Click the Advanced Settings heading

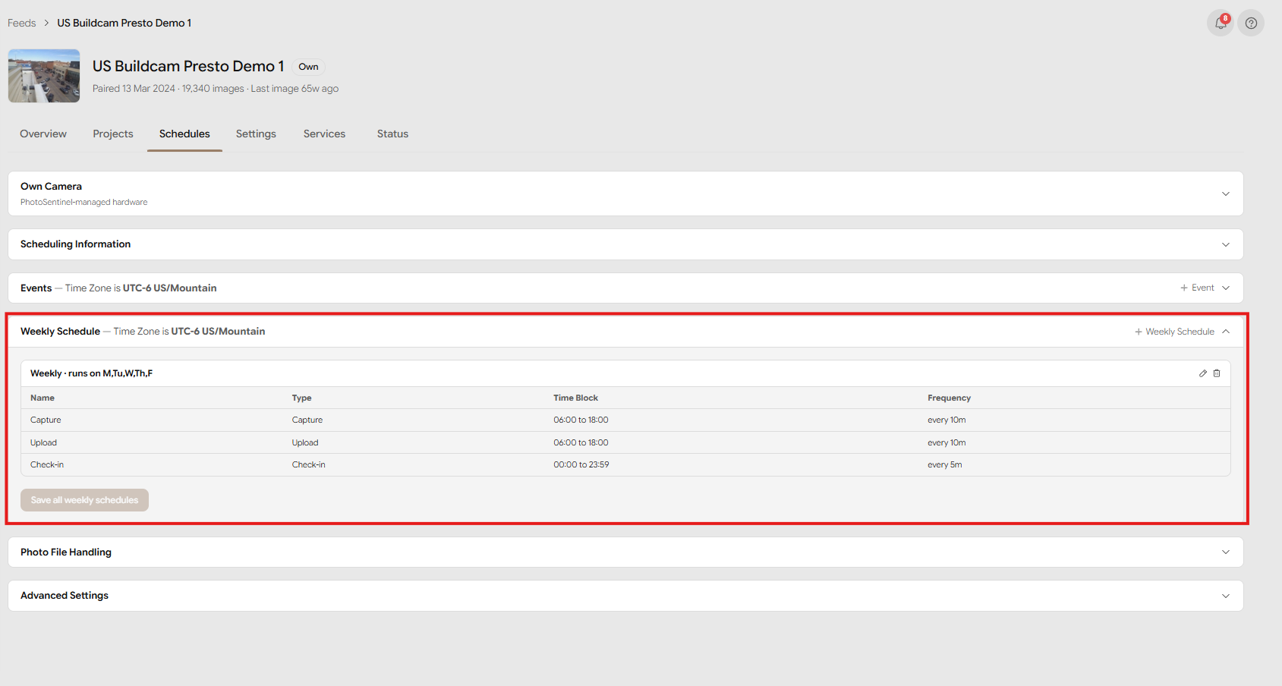pyautogui.click(x=65, y=596)
